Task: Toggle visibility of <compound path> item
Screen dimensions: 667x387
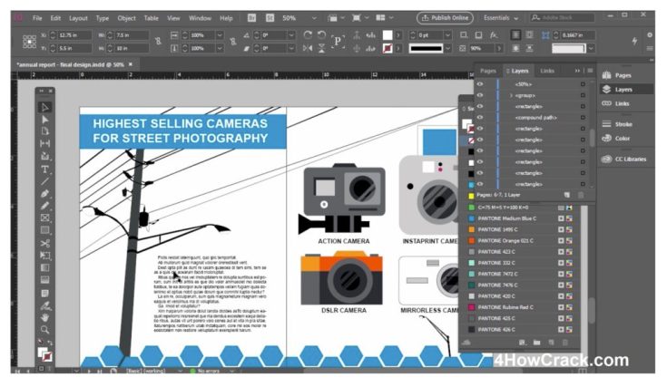Action: (480, 117)
